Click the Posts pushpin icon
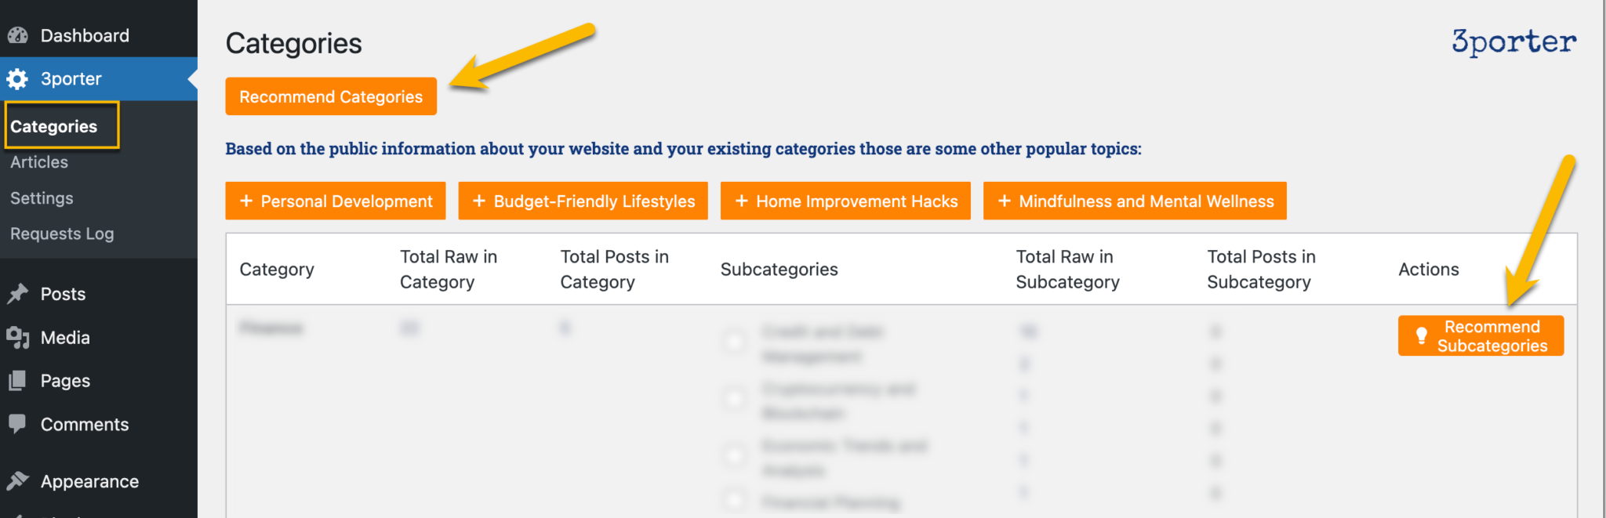 (17, 294)
